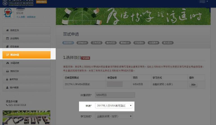Click the 密码修改 link
216x125 pixels.
(x=31, y=17)
